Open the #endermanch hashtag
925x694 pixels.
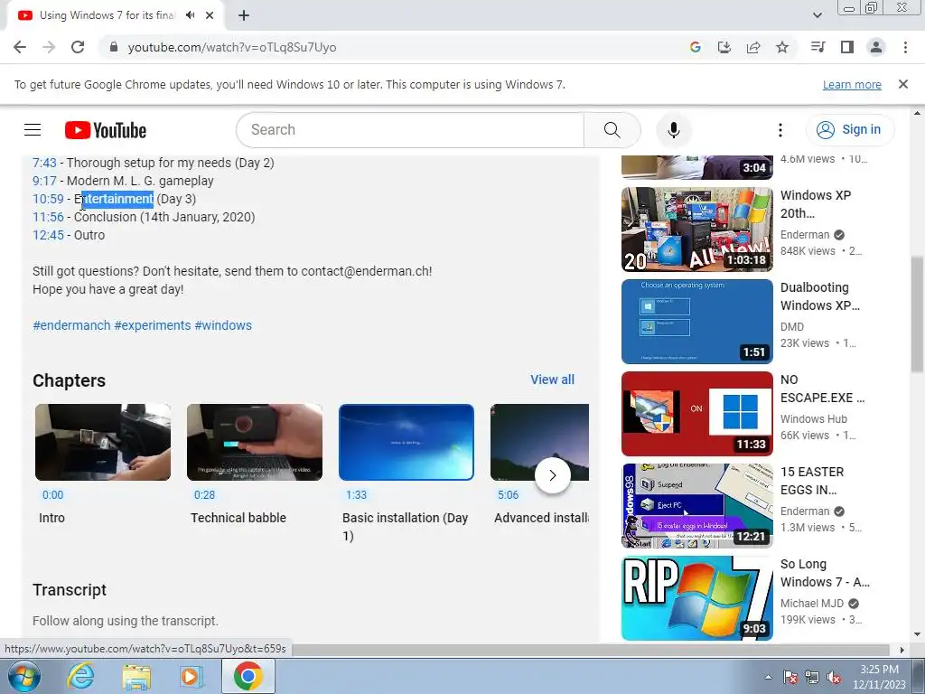point(71,325)
